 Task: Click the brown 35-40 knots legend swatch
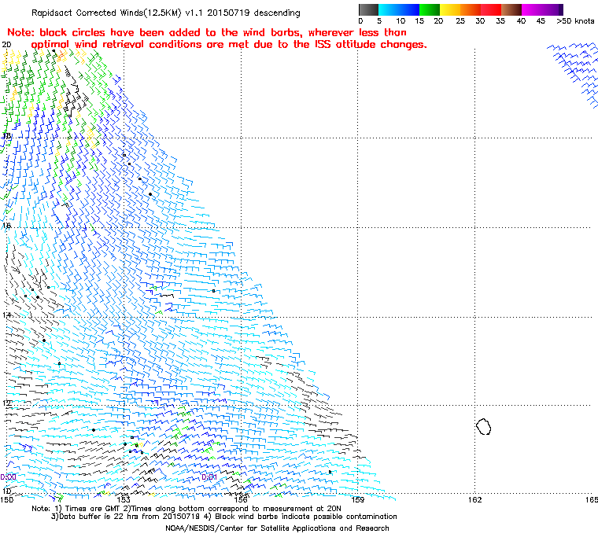point(511,9)
